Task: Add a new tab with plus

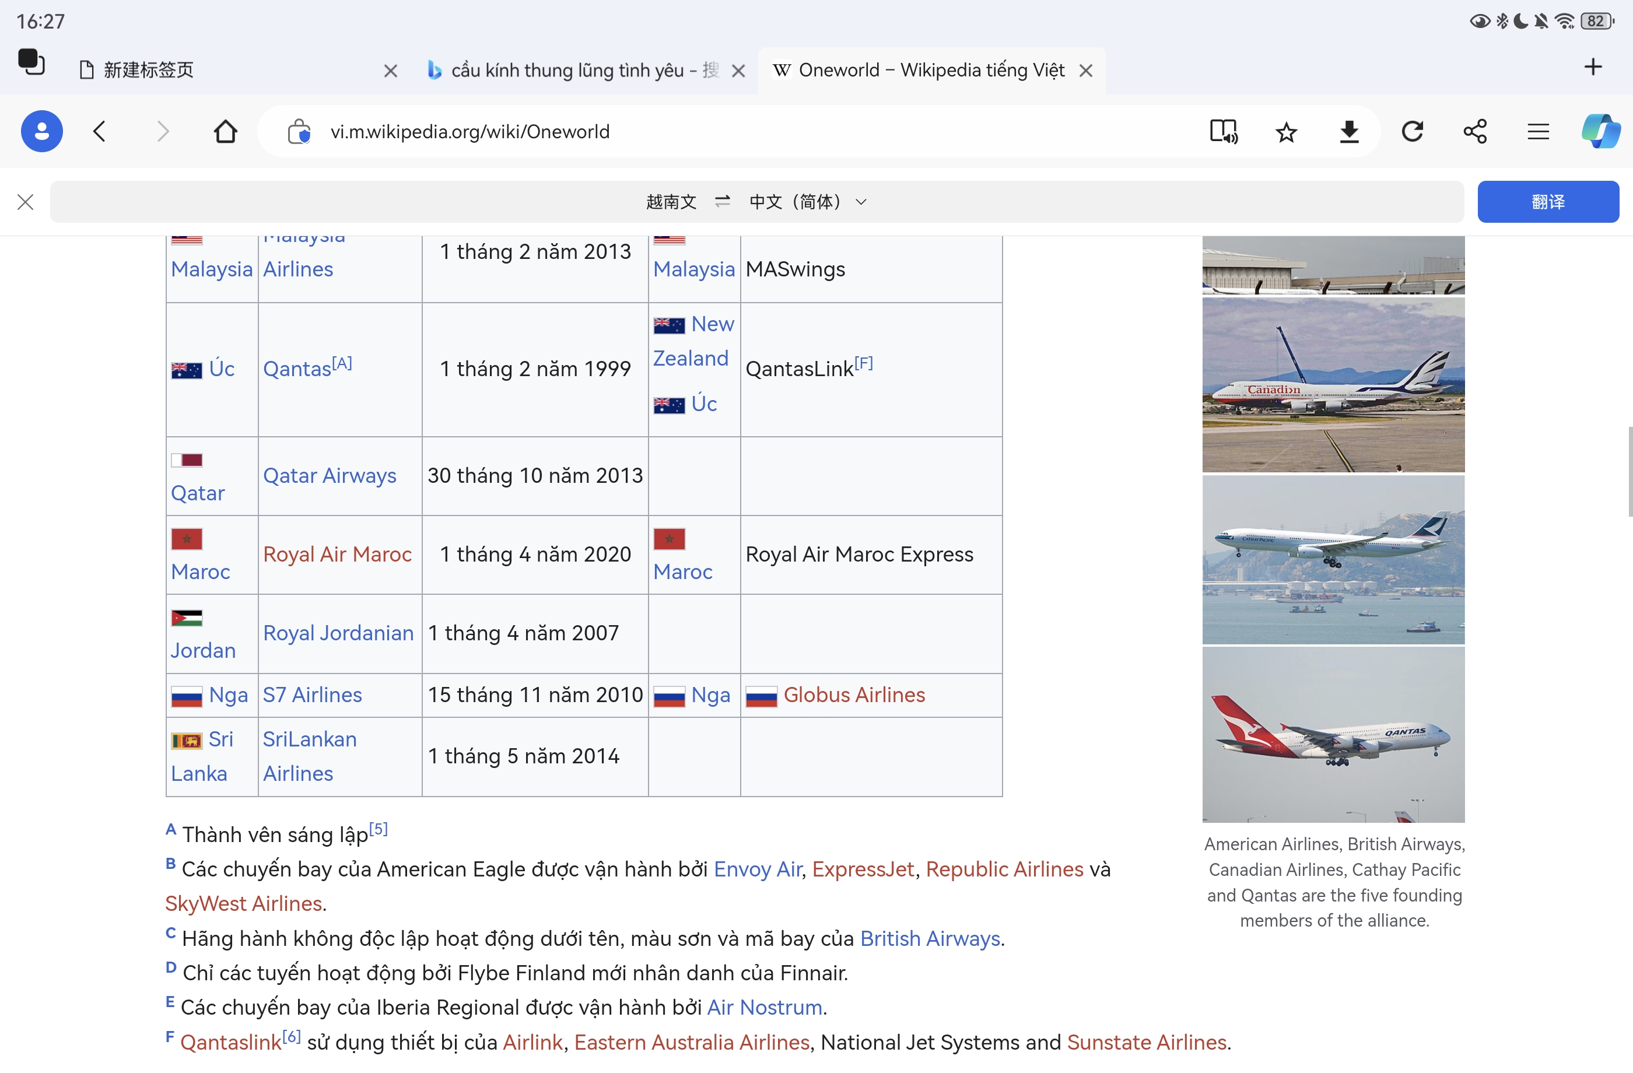Action: (1593, 66)
